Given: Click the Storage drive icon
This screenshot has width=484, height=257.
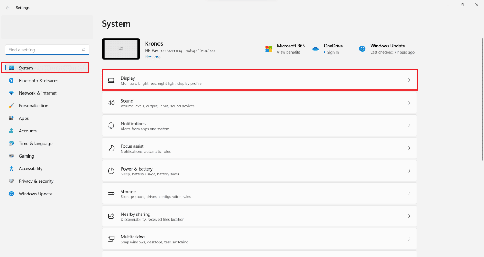Looking at the screenshot, I should pos(111,193).
